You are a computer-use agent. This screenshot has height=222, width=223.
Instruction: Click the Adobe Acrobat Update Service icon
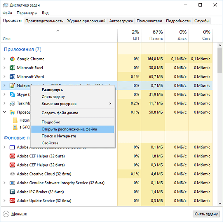(12, 147)
